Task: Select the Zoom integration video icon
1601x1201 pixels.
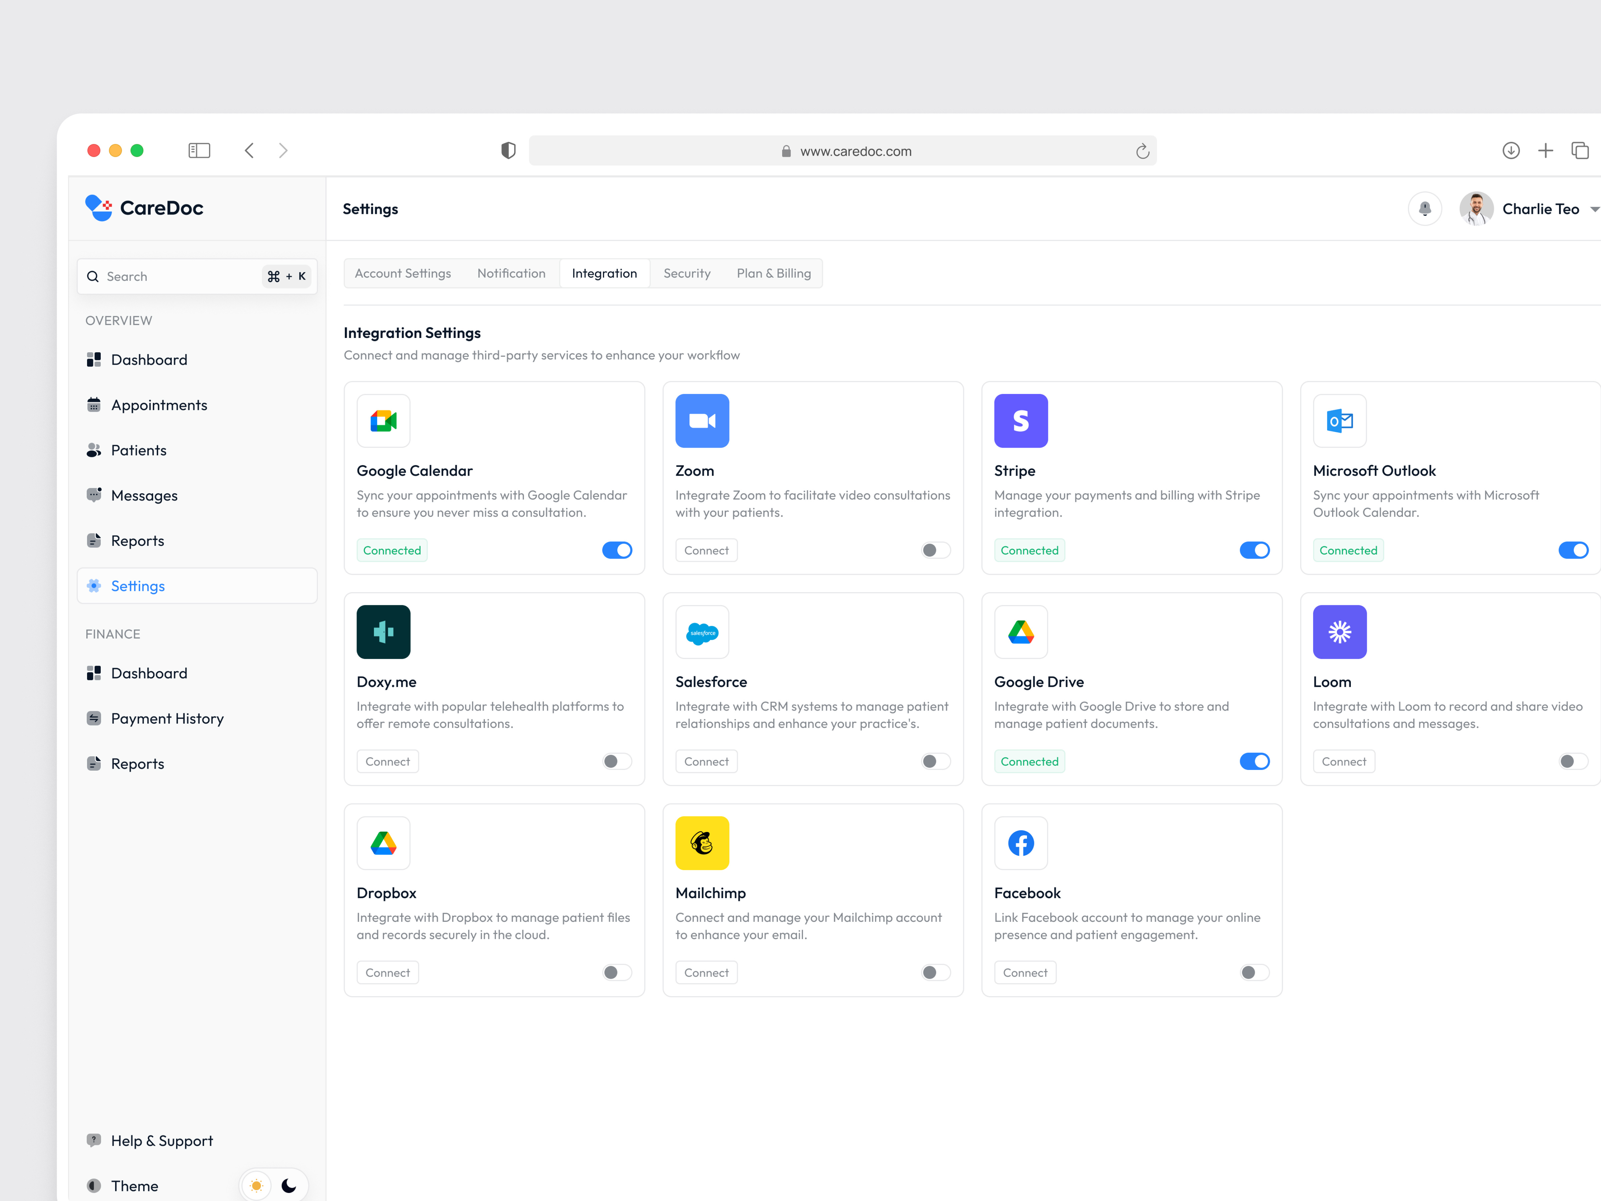Action: pos(702,421)
